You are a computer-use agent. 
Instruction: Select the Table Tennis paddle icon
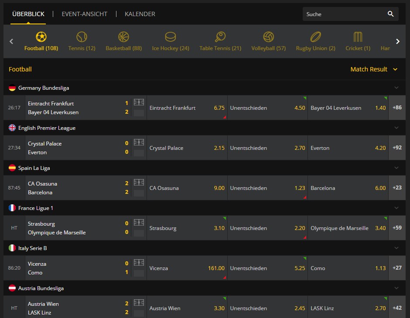220,37
